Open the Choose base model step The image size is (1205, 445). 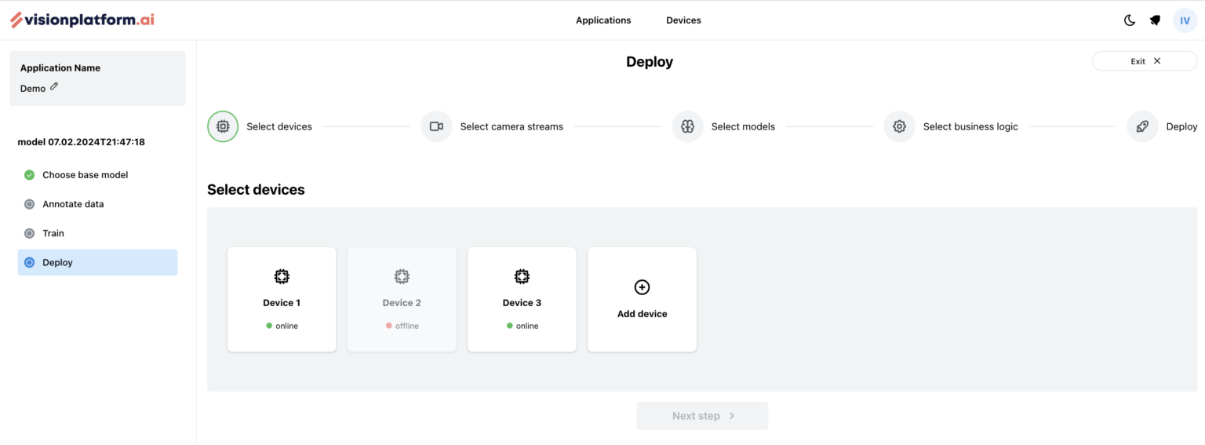point(85,175)
